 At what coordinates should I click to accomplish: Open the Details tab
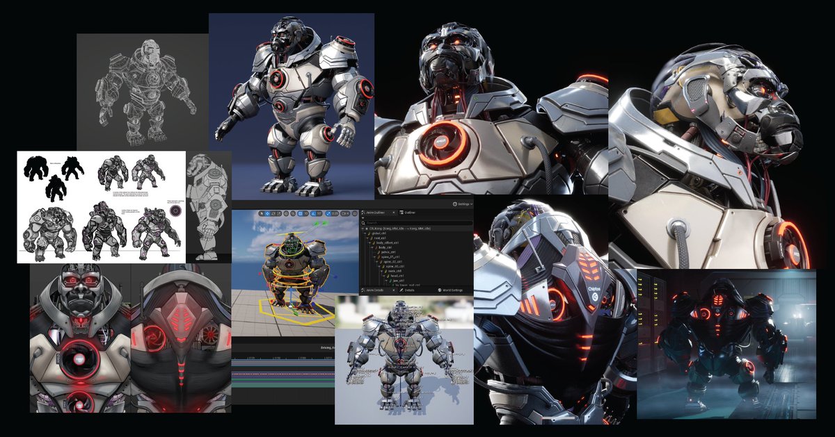(407, 290)
